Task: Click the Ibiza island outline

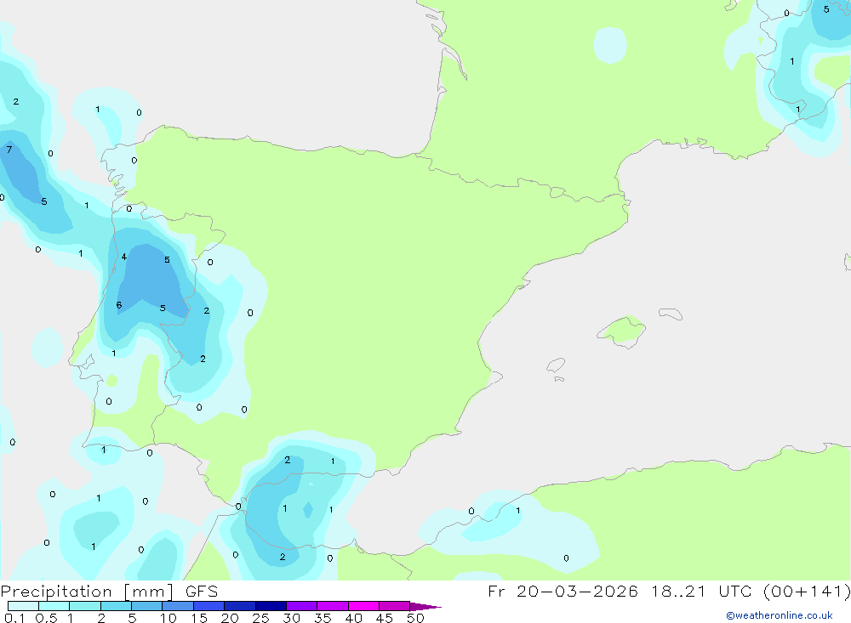Action: (556, 365)
